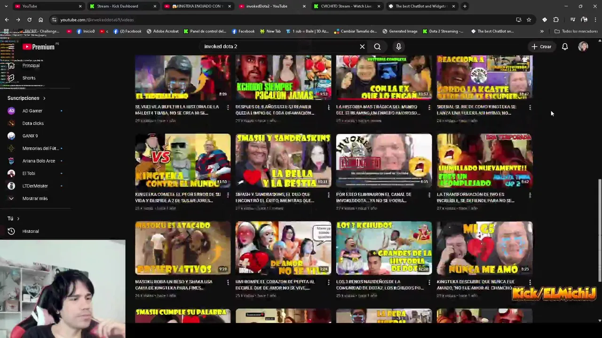Open options for KINGTEKA DESCUBRE video

(x=530, y=282)
